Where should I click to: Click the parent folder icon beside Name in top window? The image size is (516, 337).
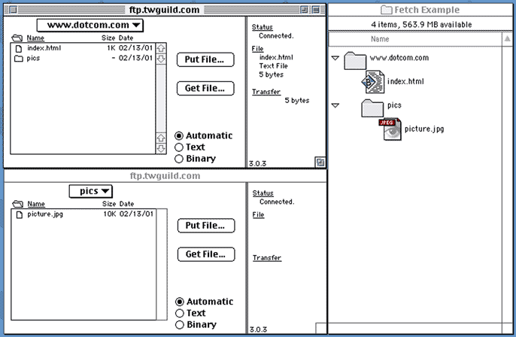(x=17, y=38)
